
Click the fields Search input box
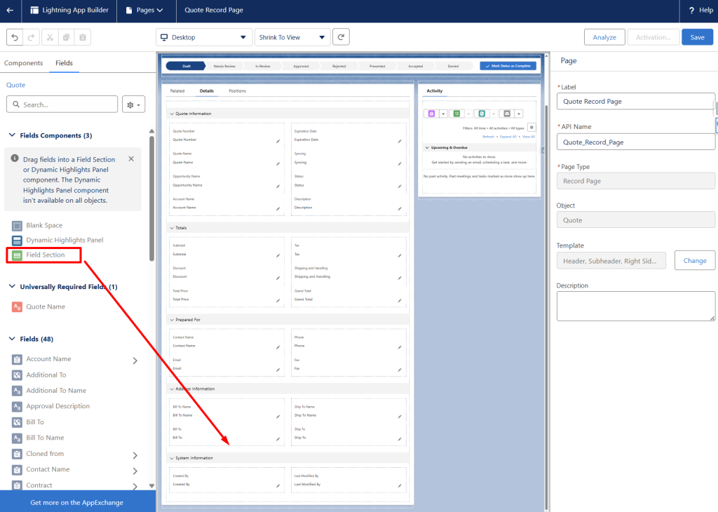click(62, 105)
